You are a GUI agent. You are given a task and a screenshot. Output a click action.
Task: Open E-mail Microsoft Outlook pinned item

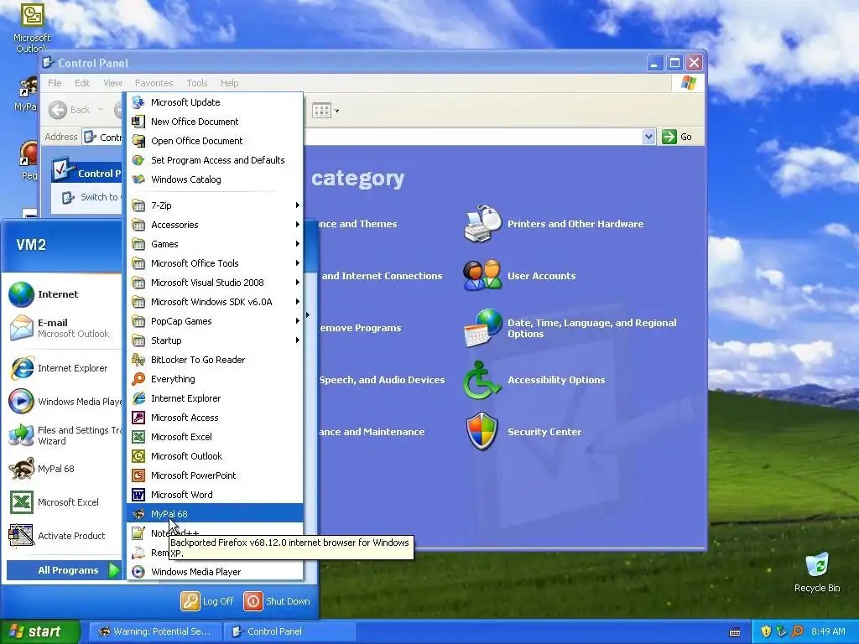tap(64, 328)
